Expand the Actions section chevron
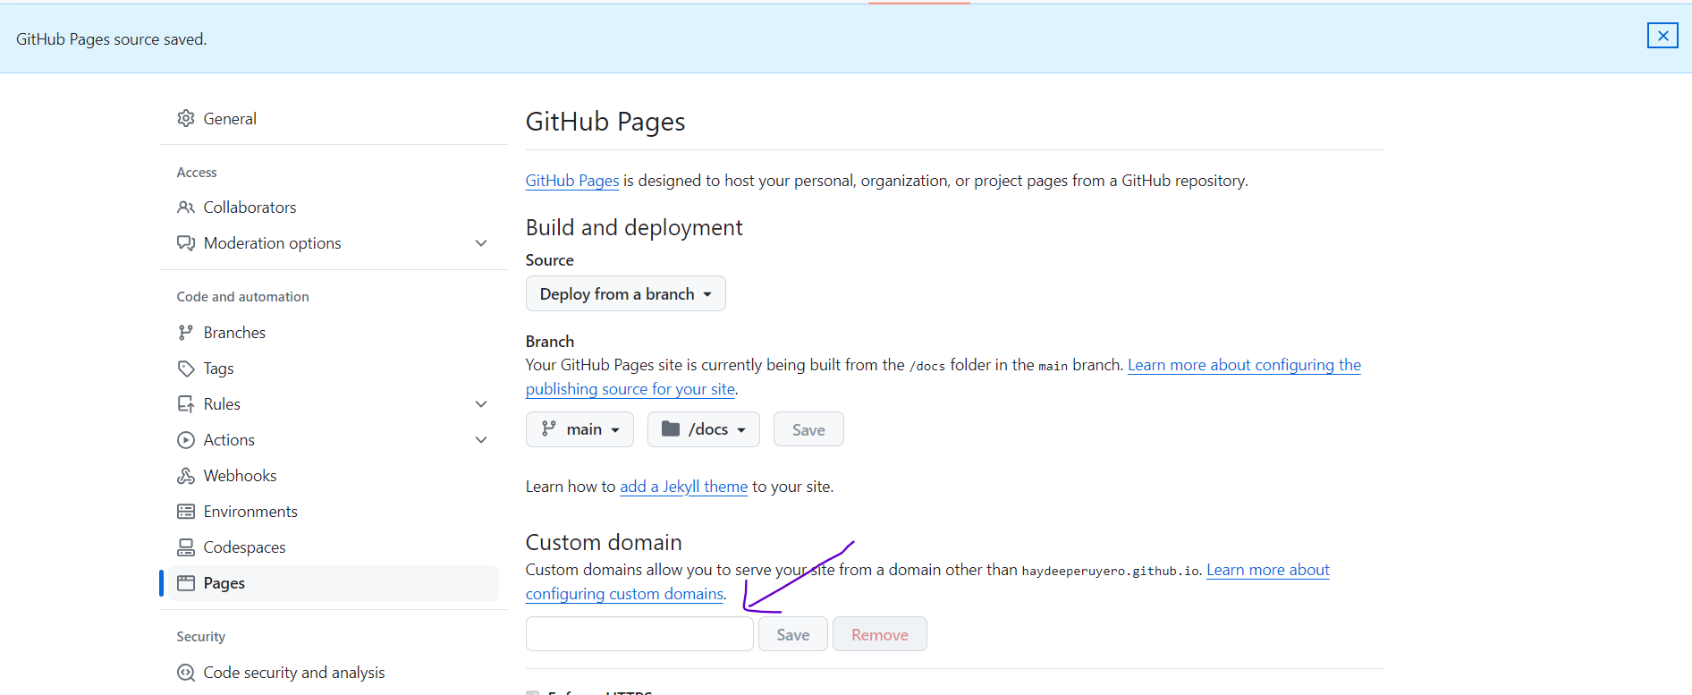This screenshot has width=1692, height=695. click(481, 440)
